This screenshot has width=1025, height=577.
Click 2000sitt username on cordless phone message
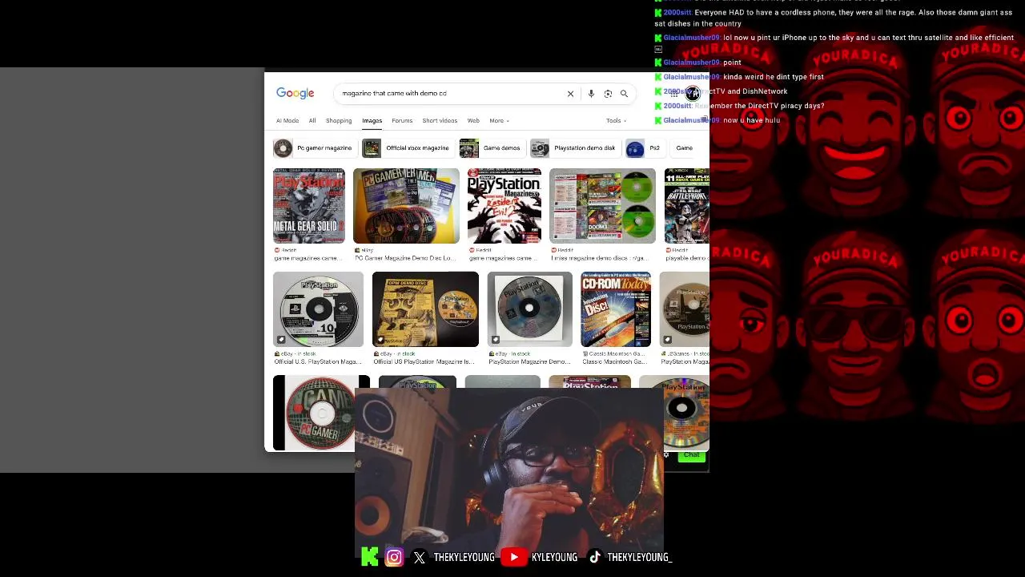click(677, 13)
